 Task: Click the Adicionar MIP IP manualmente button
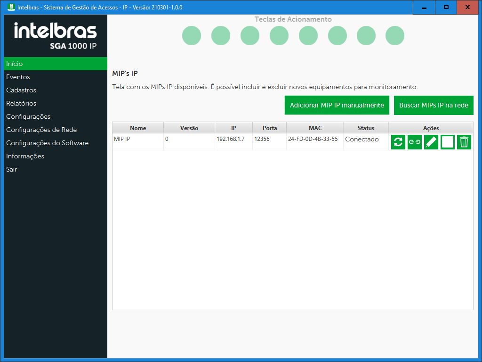tap(337, 105)
